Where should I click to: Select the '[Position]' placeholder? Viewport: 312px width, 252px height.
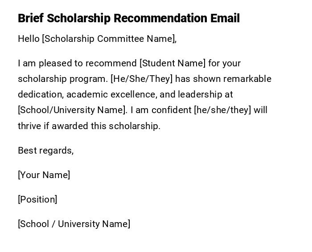37,199
